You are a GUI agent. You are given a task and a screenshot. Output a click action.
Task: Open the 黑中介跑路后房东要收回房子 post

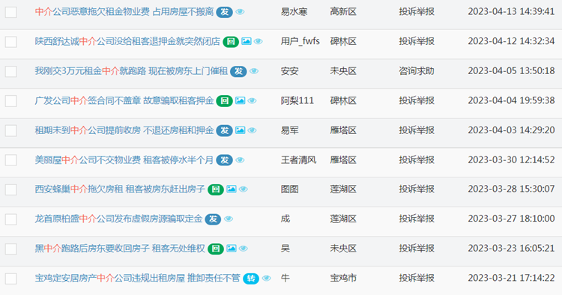(x=120, y=249)
